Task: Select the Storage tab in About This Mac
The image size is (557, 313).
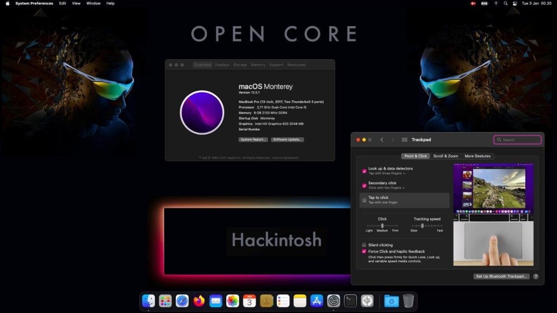Action: 240,65
